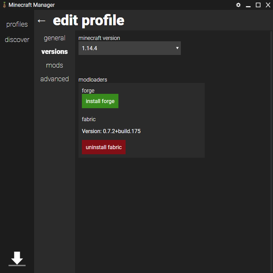
Task: Open the settings gear in title bar
Action: coord(238,5)
